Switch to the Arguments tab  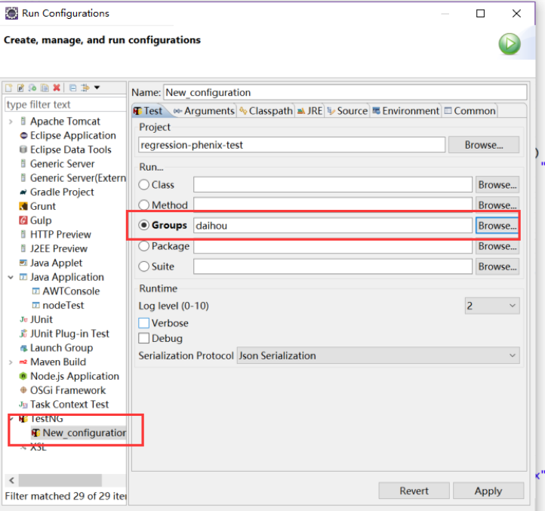click(x=204, y=111)
